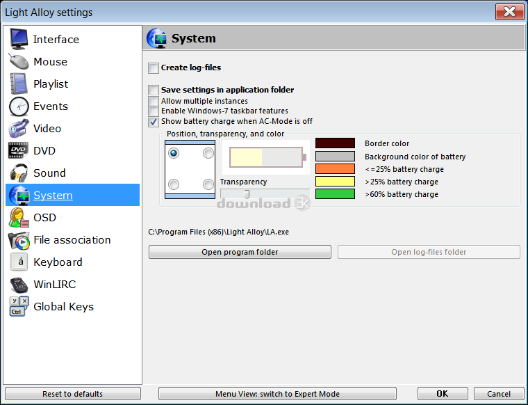The width and height of the screenshot is (528, 405).
Task: Click the DVD logo icon
Action: click(19, 150)
